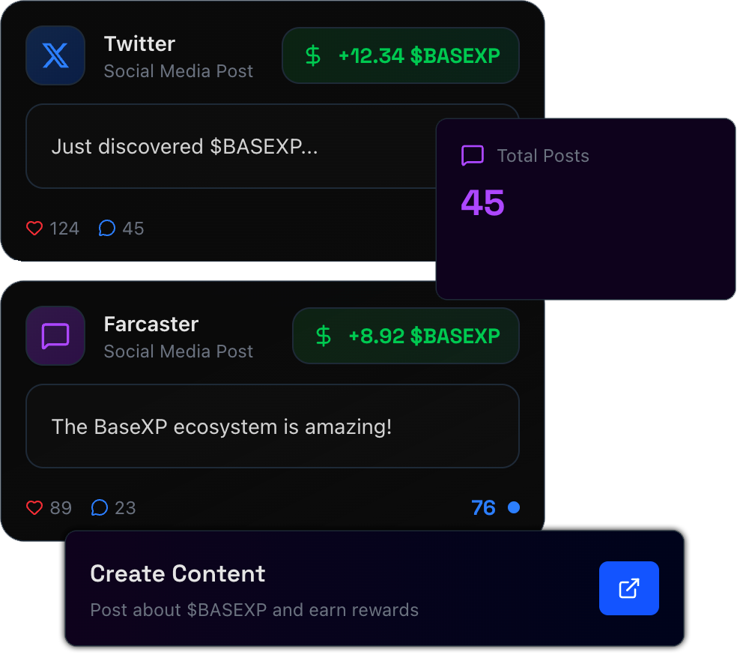Click the dollar icon beside +8.92 $BASEXP
Screen dimensions: 749x655
tap(322, 336)
